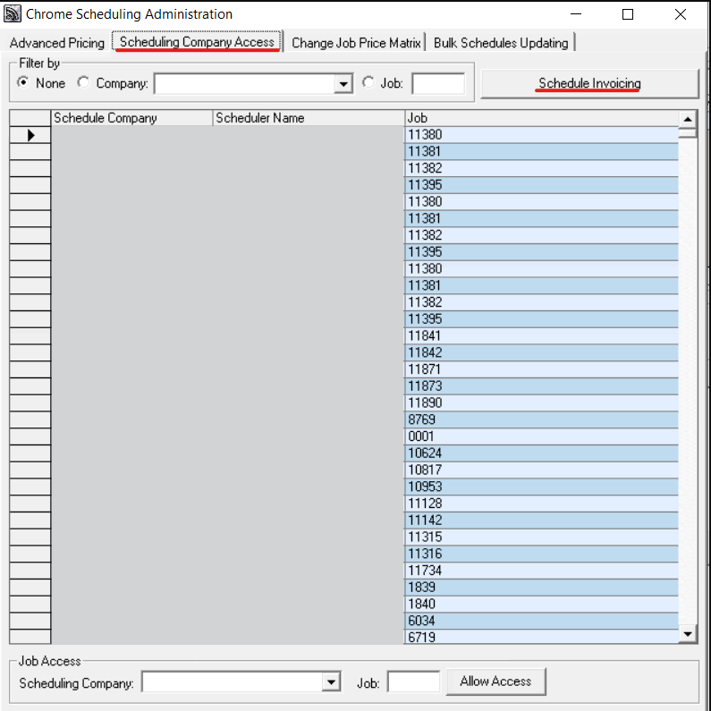Select job cell 11316
This screenshot has height=711, width=711.
(541, 554)
